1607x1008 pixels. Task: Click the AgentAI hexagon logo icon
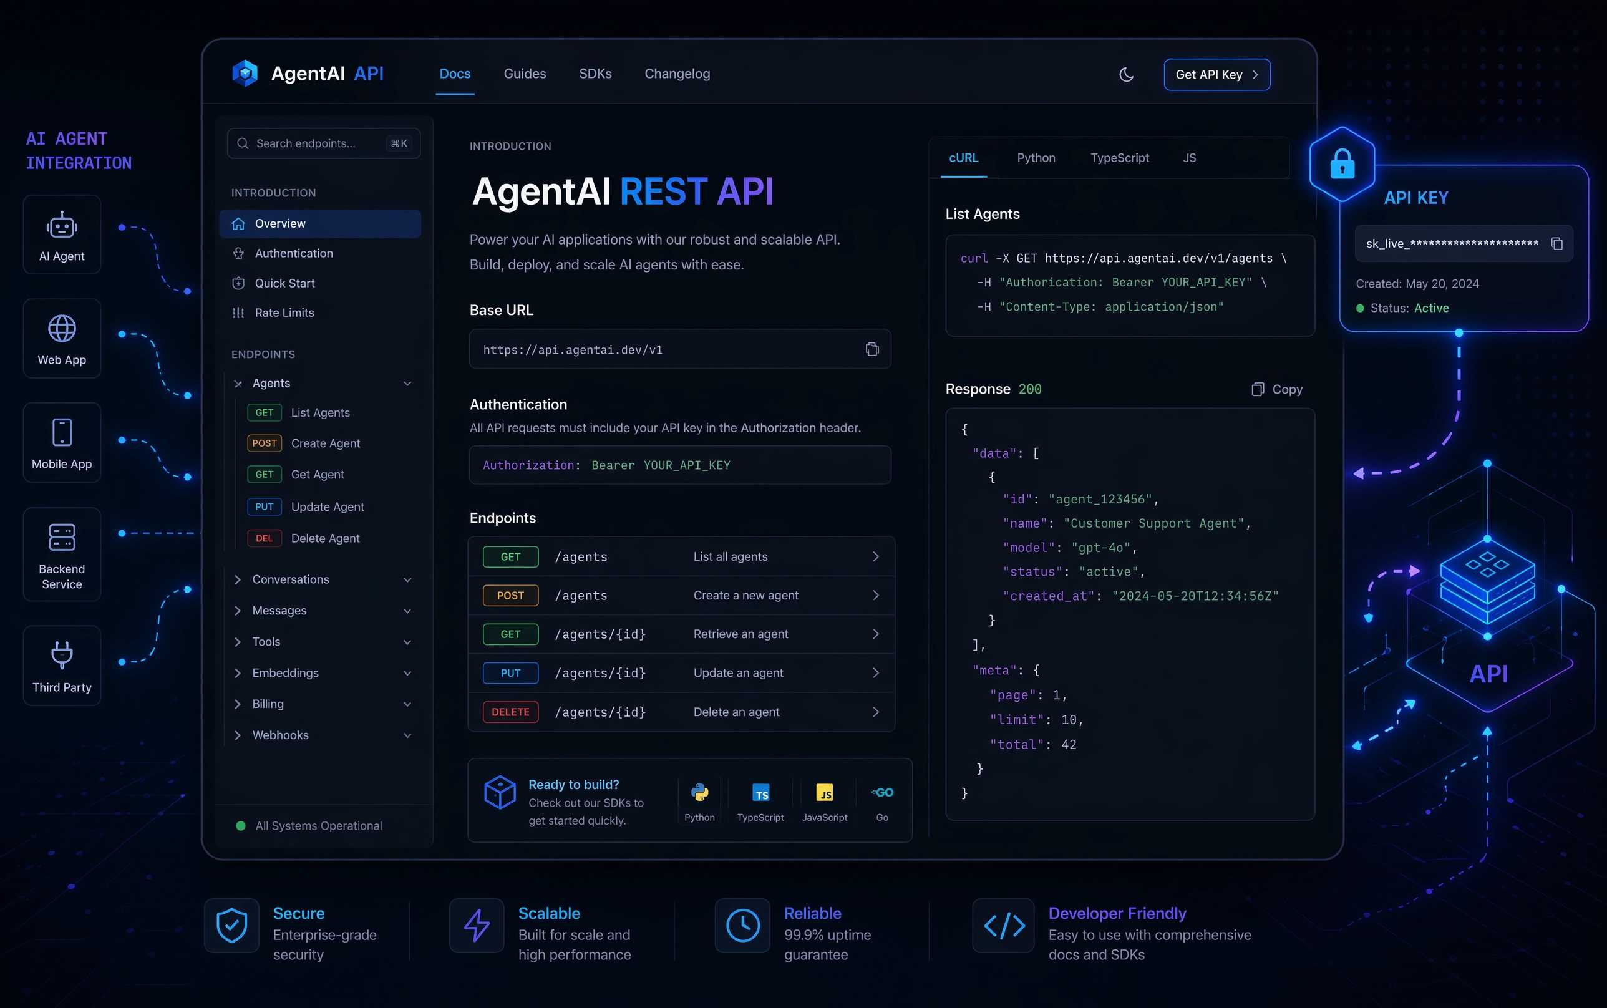[x=245, y=74]
